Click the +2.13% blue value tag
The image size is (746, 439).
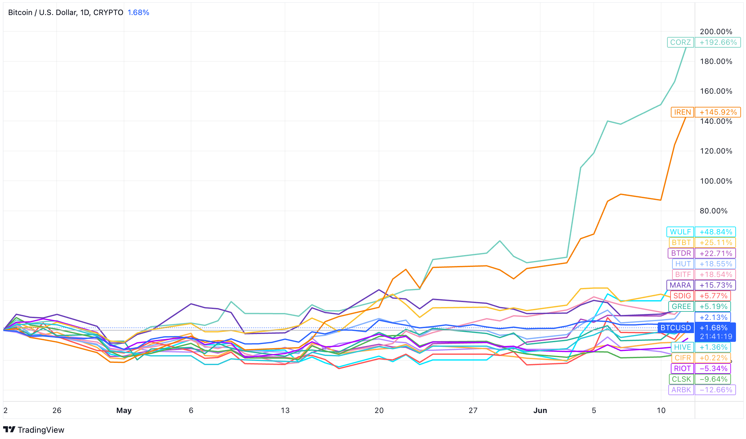(x=713, y=317)
